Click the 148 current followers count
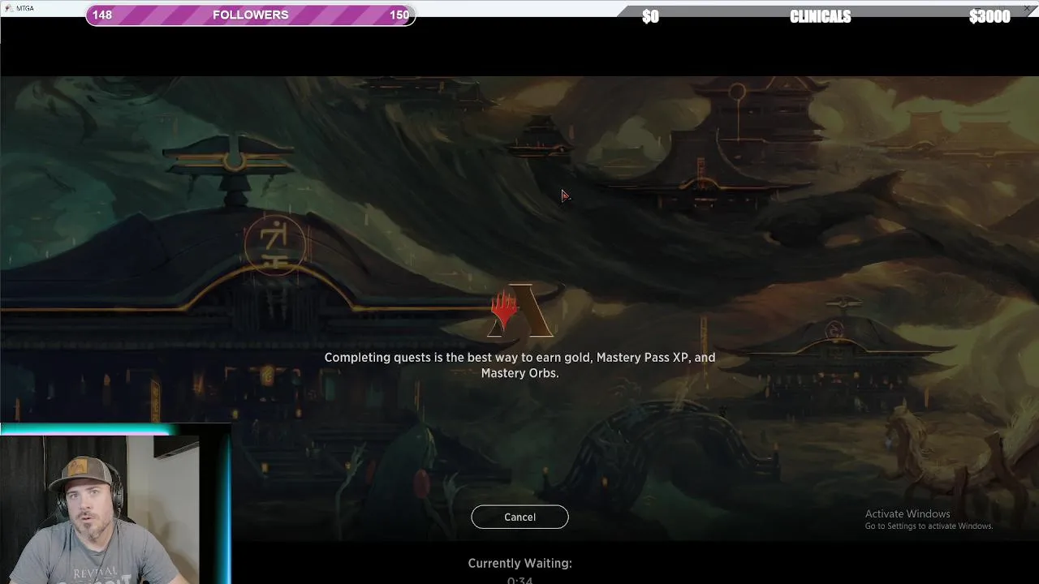 tap(102, 15)
